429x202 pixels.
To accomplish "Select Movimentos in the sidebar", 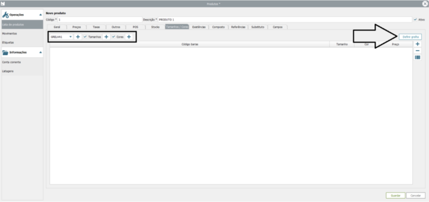I will pos(10,33).
